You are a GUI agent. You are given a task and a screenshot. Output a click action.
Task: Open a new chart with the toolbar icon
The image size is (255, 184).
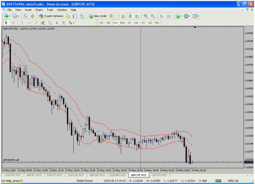coord(6,16)
